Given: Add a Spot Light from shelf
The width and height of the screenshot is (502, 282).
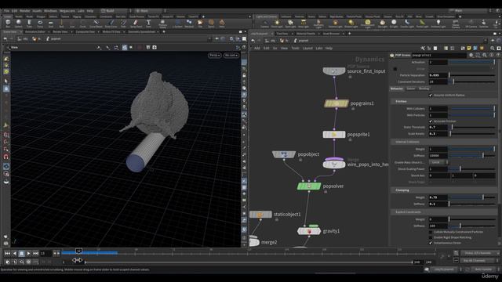Looking at the screenshot, I should point(290,23).
